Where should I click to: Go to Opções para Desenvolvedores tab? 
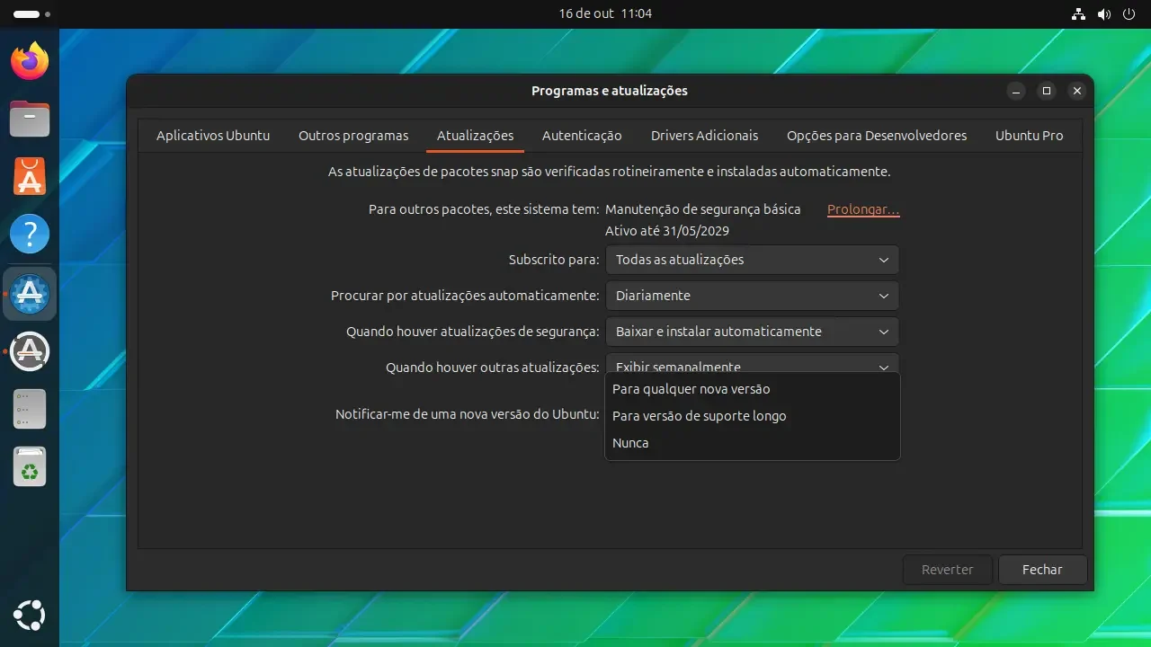(x=877, y=136)
